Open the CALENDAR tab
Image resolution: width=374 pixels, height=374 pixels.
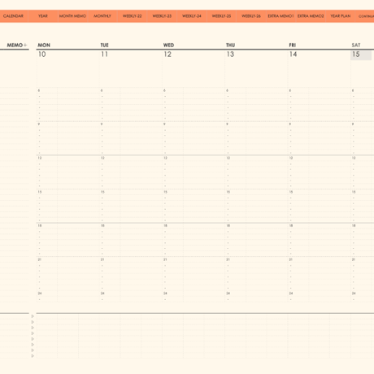point(13,16)
